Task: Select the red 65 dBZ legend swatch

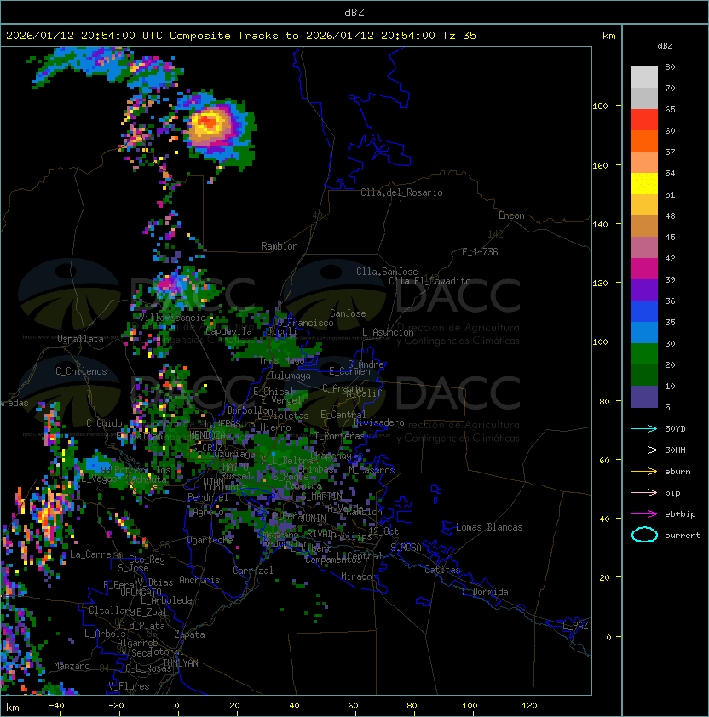Action: tap(644, 120)
